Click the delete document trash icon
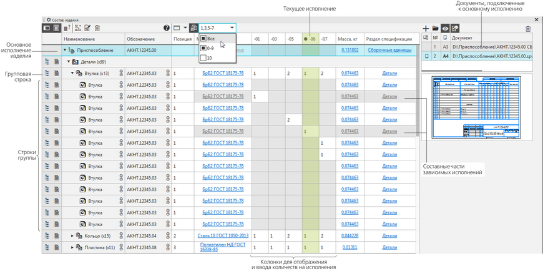Viewport: 543px width, 271px height. (528, 29)
